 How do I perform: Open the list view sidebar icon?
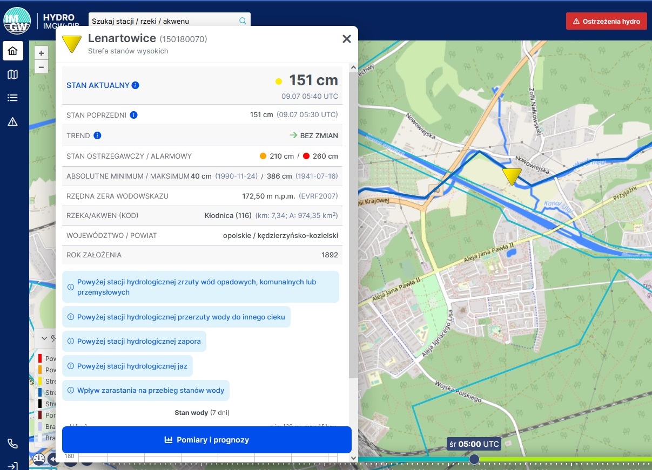point(13,98)
